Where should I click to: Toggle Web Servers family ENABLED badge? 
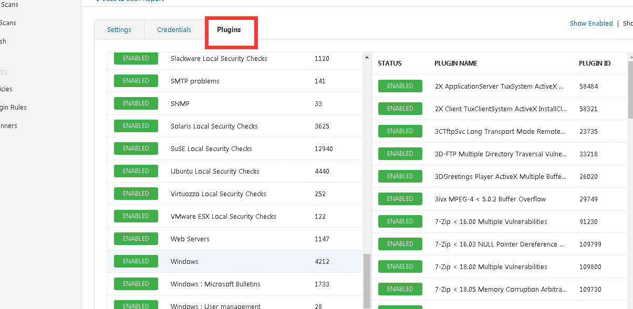[136, 239]
